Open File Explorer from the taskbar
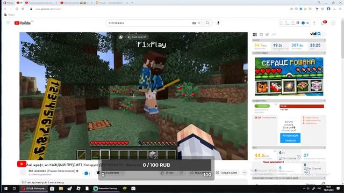 pyautogui.click(x=61, y=188)
